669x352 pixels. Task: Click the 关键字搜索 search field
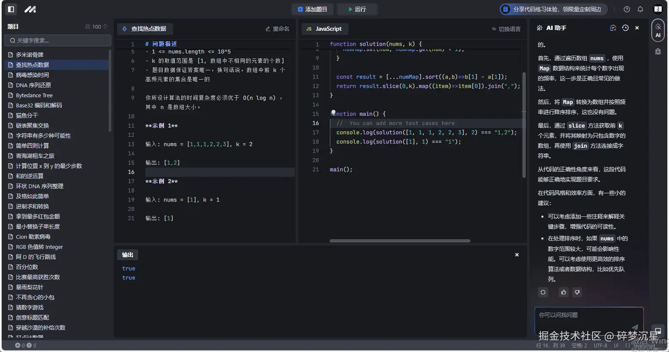coord(58,40)
